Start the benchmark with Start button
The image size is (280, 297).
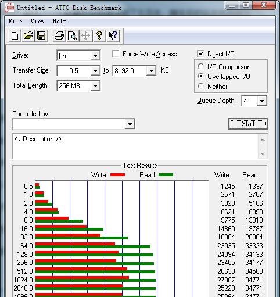pyautogui.click(x=248, y=124)
